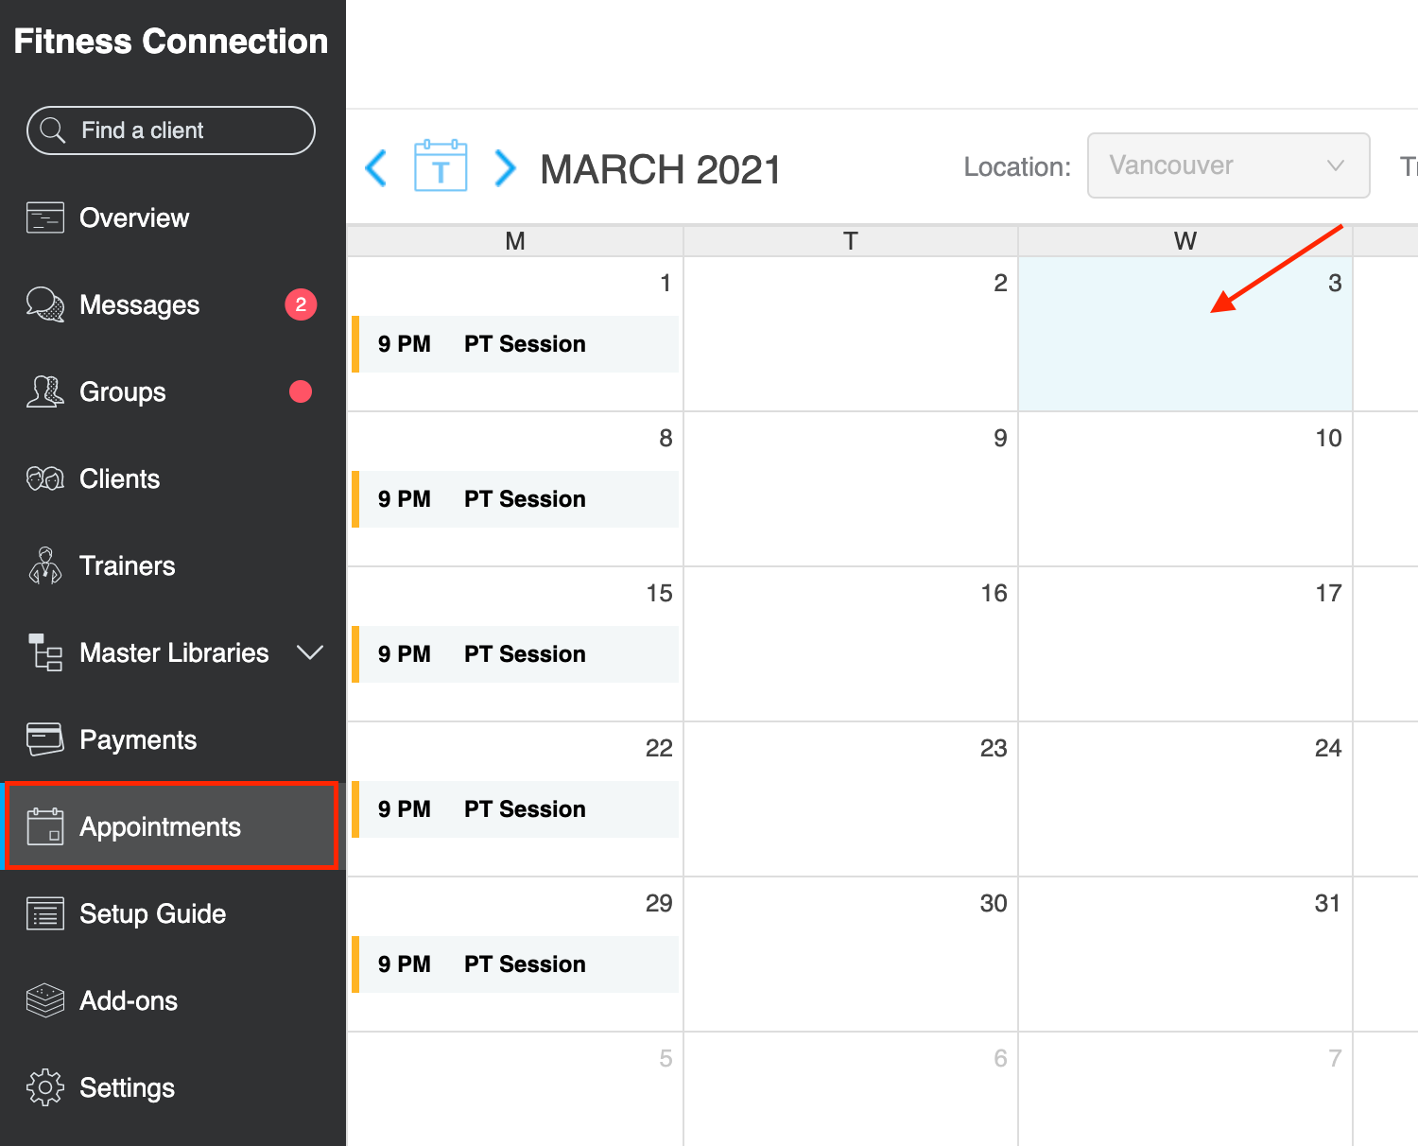Image resolution: width=1418 pixels, height=1146 pixels.
Task: Click the T weekday column header
Action: 851,241
